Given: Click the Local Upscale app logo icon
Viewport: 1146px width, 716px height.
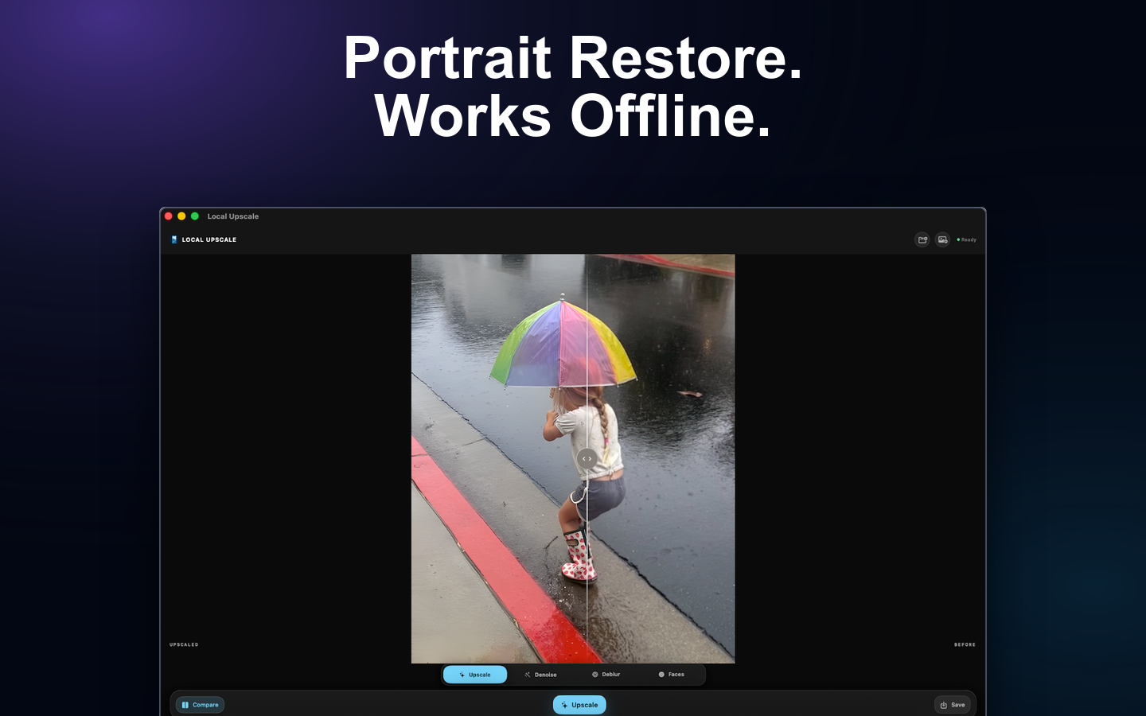Looking at the screenshot, I should pos(174,239).
